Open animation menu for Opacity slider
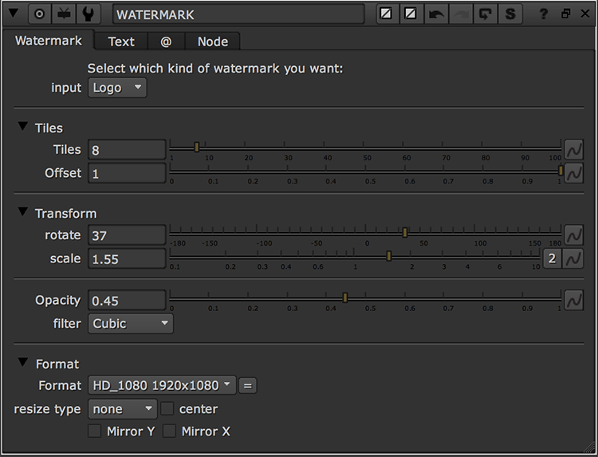598x457 pixels. click(574, 300)
